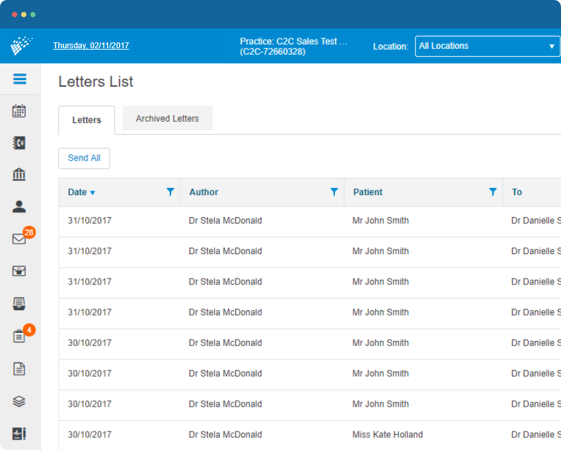Click the Send All button
This screenshot has height=450, width=561.
tap(84, 158)
